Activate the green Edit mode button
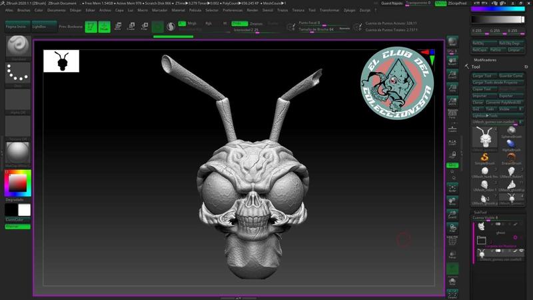Screen dimensions: 533x300 91,27
